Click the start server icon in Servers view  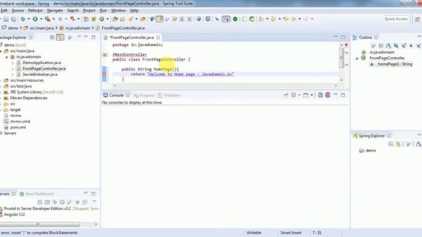(x=62, y=202)
